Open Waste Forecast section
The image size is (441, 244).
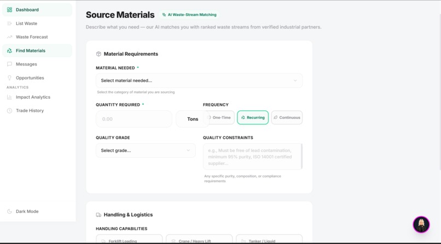(x=37, y=37)
